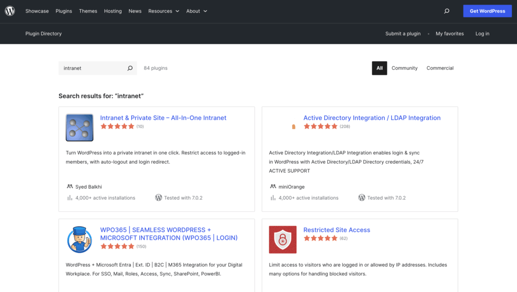Click the WordPress tested icon in All-In-One Intranet card
This screenshot has width=517, height=292.
point(158,198)
